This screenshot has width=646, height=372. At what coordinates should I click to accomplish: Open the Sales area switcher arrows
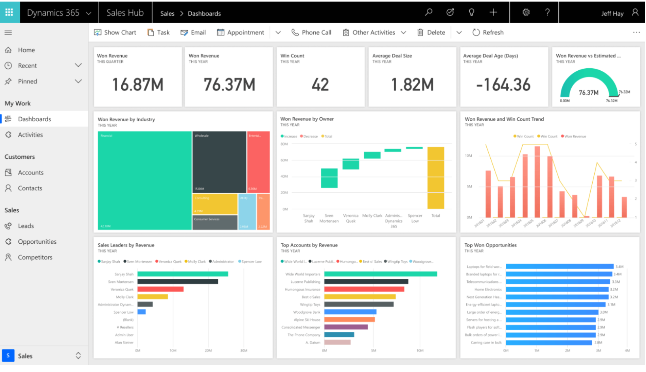[x=78, y=356]
